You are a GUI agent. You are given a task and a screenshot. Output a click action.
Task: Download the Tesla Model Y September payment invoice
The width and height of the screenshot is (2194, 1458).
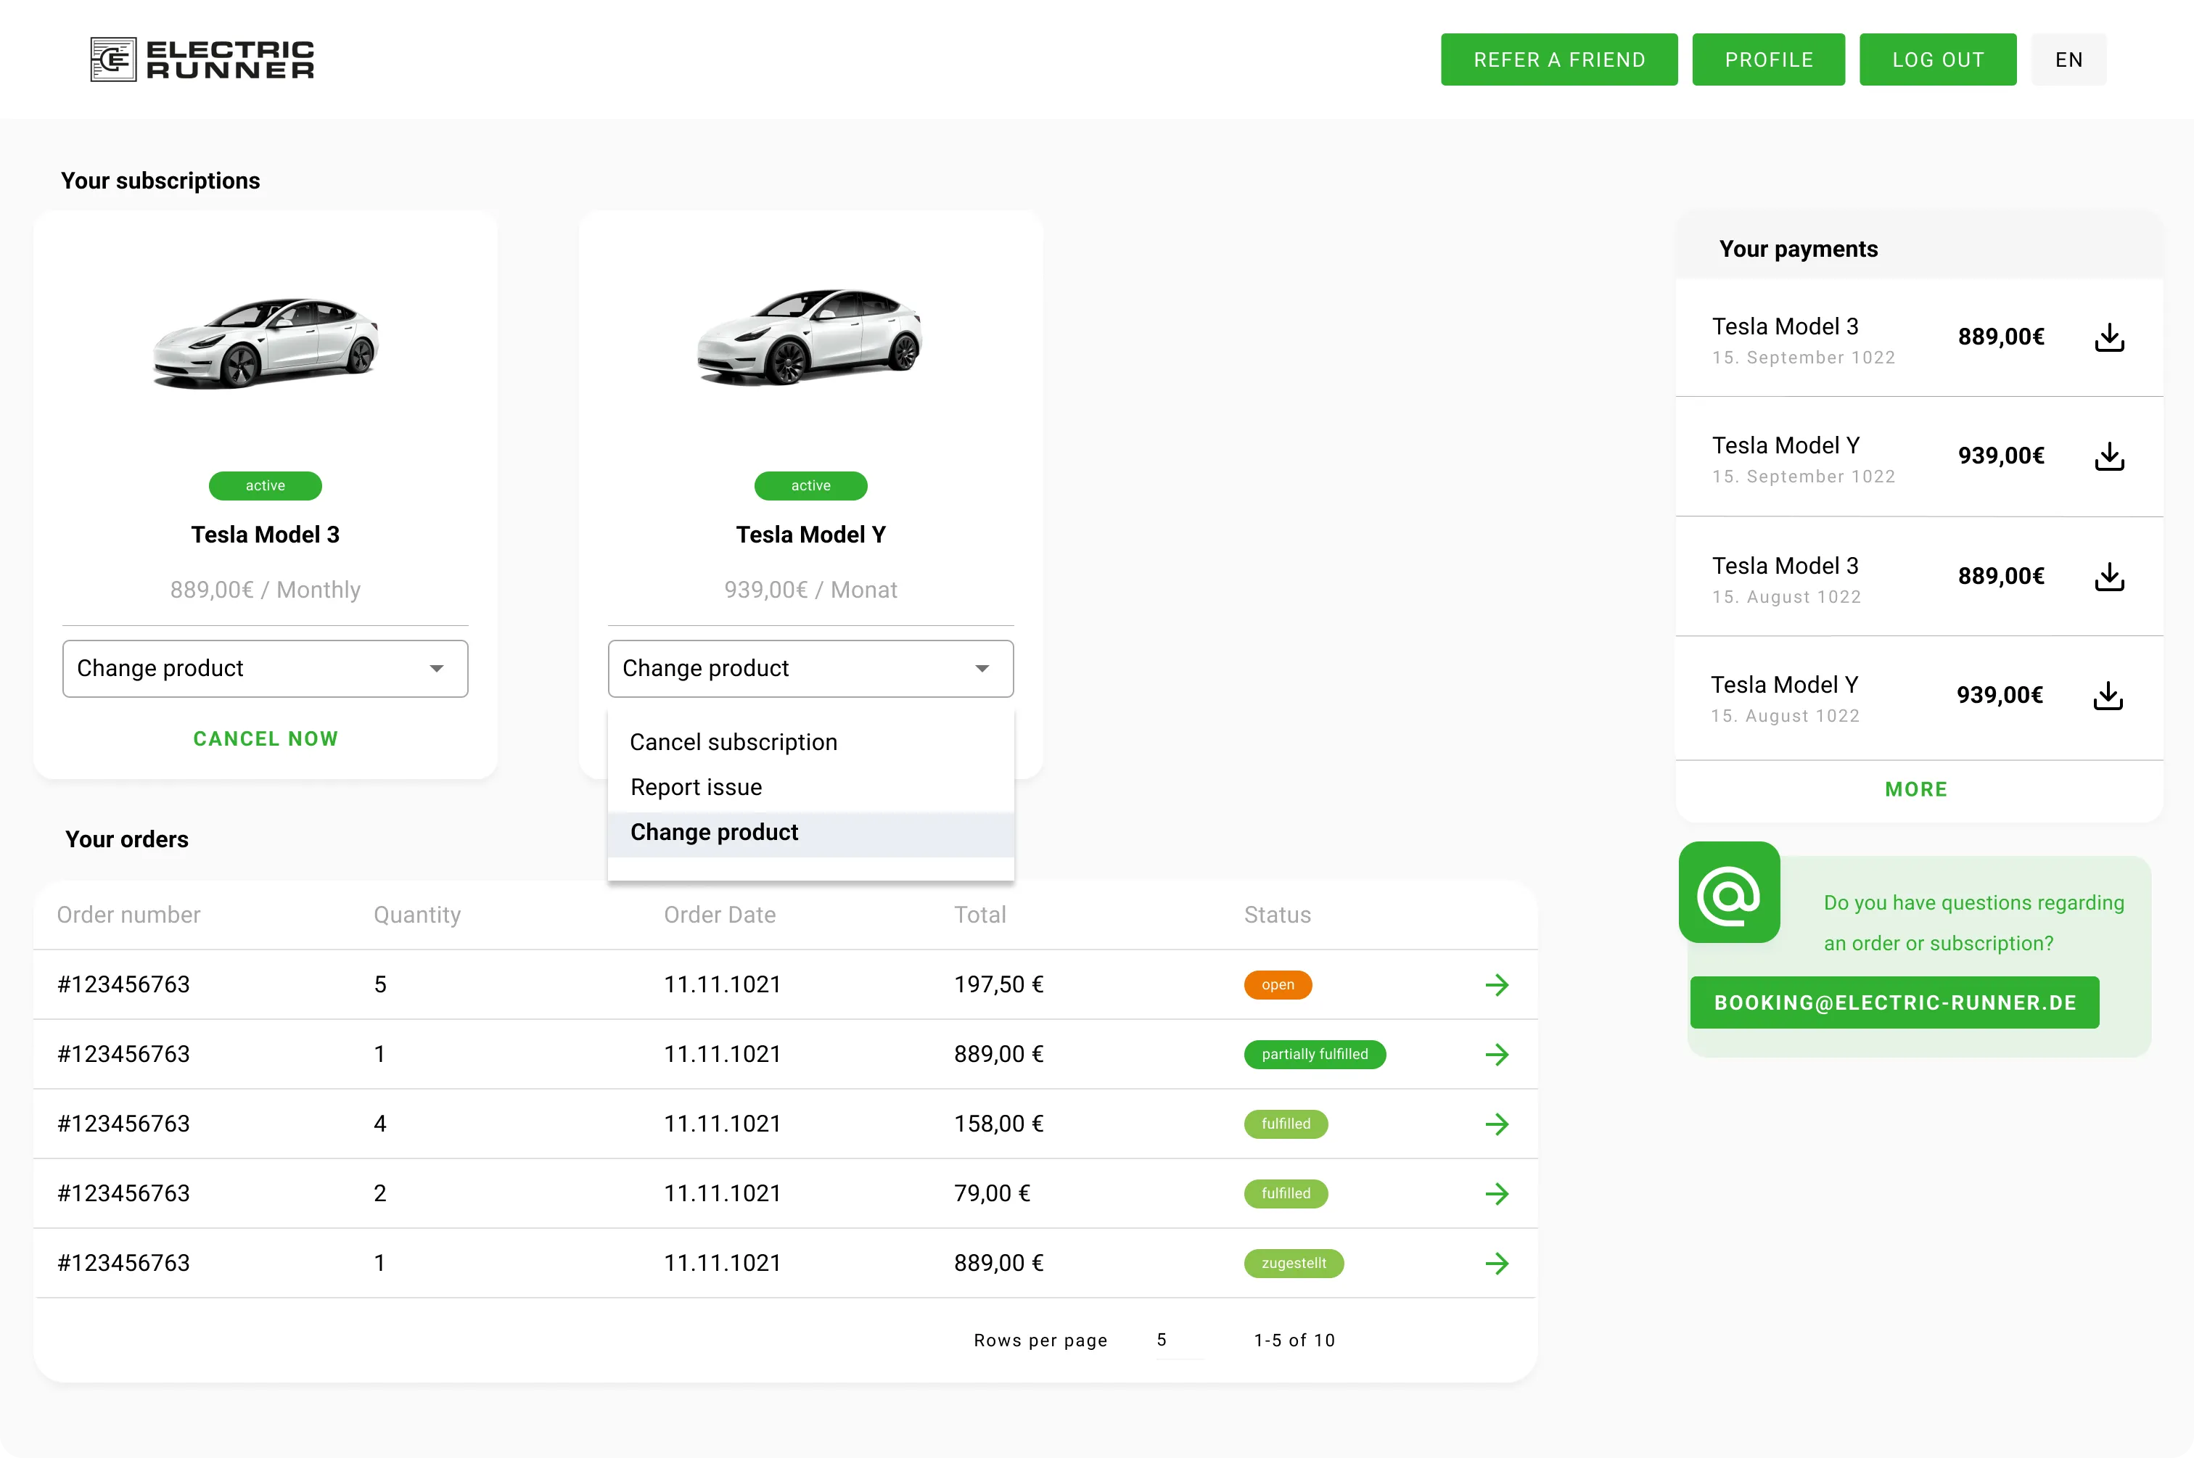pyautogui.click(x=2109, y=456)
